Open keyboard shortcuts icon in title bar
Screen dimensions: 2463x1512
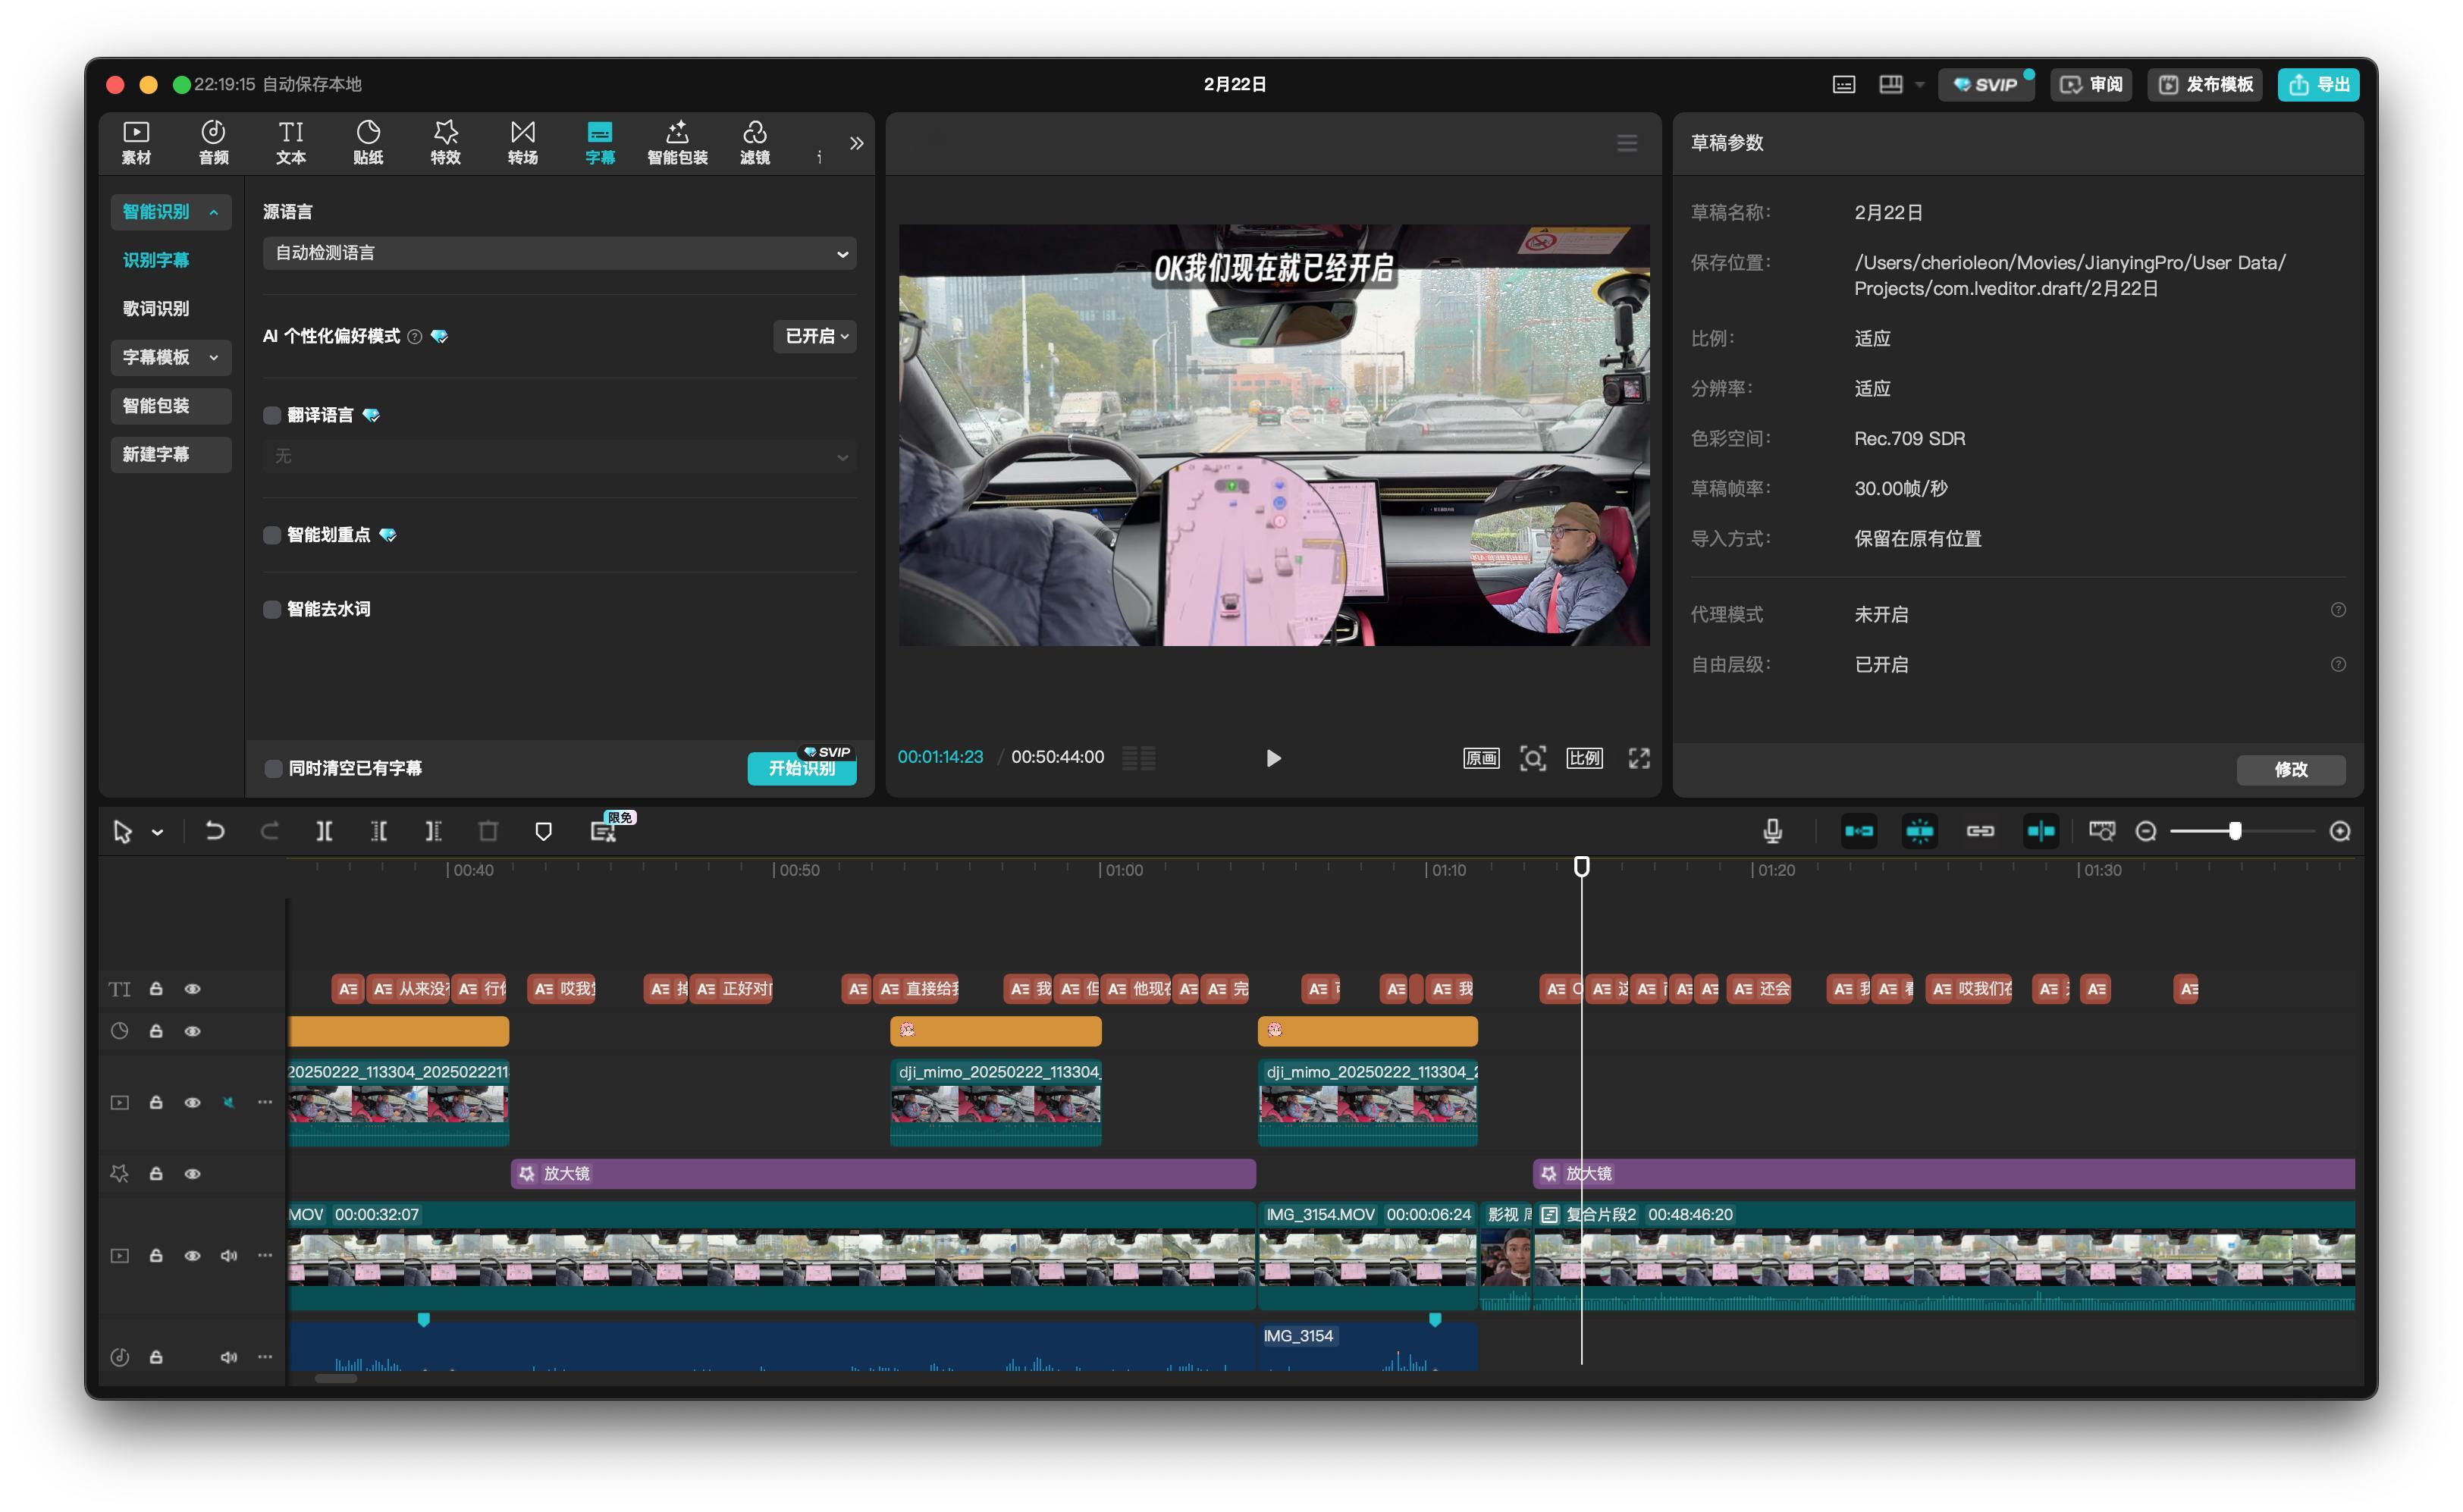1843,85
